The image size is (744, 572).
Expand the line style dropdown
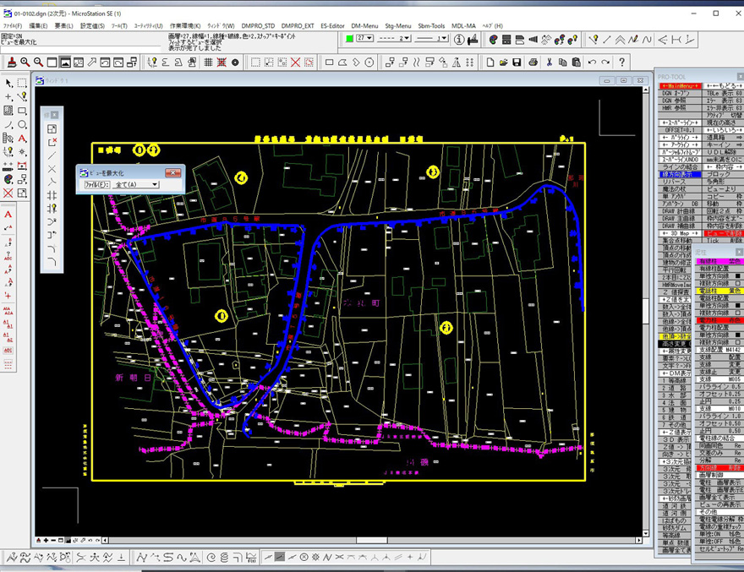coord(394,39)
